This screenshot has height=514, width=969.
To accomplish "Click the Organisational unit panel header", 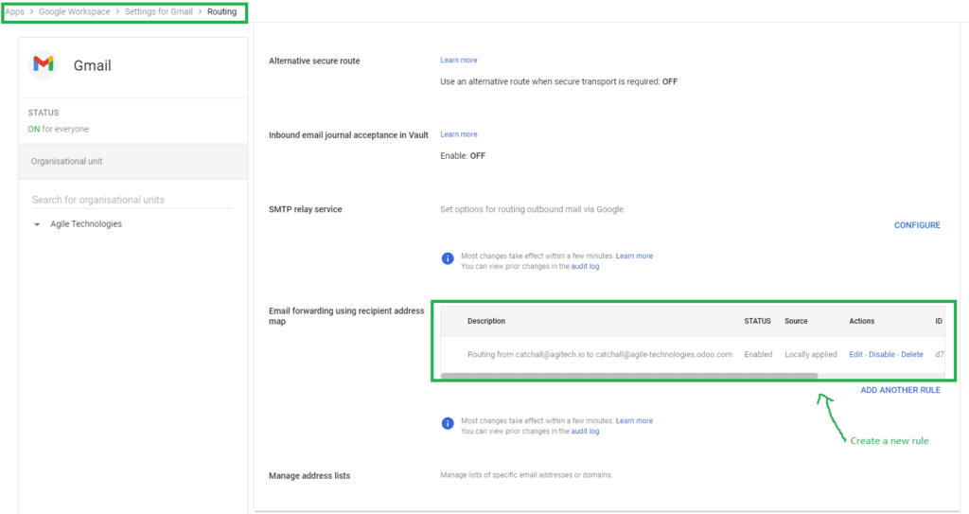I will [132, 162].
